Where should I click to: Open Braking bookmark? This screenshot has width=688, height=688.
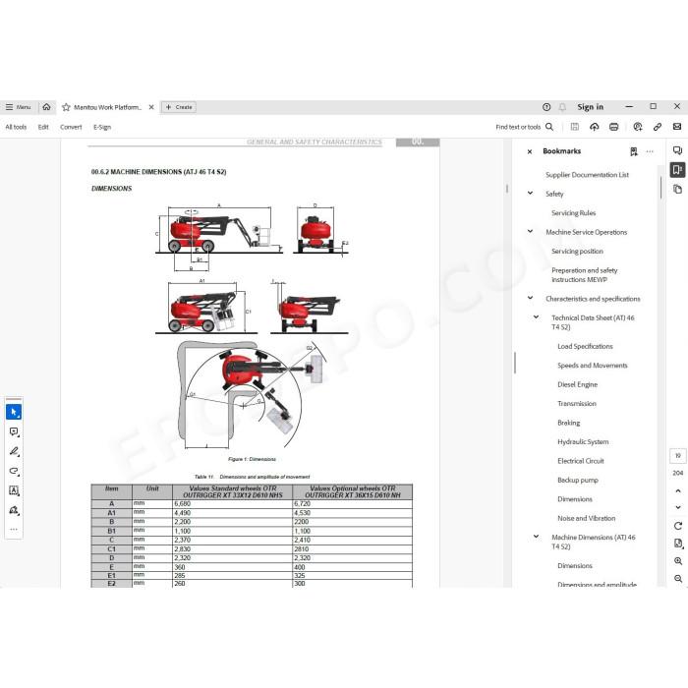(568, 423)
